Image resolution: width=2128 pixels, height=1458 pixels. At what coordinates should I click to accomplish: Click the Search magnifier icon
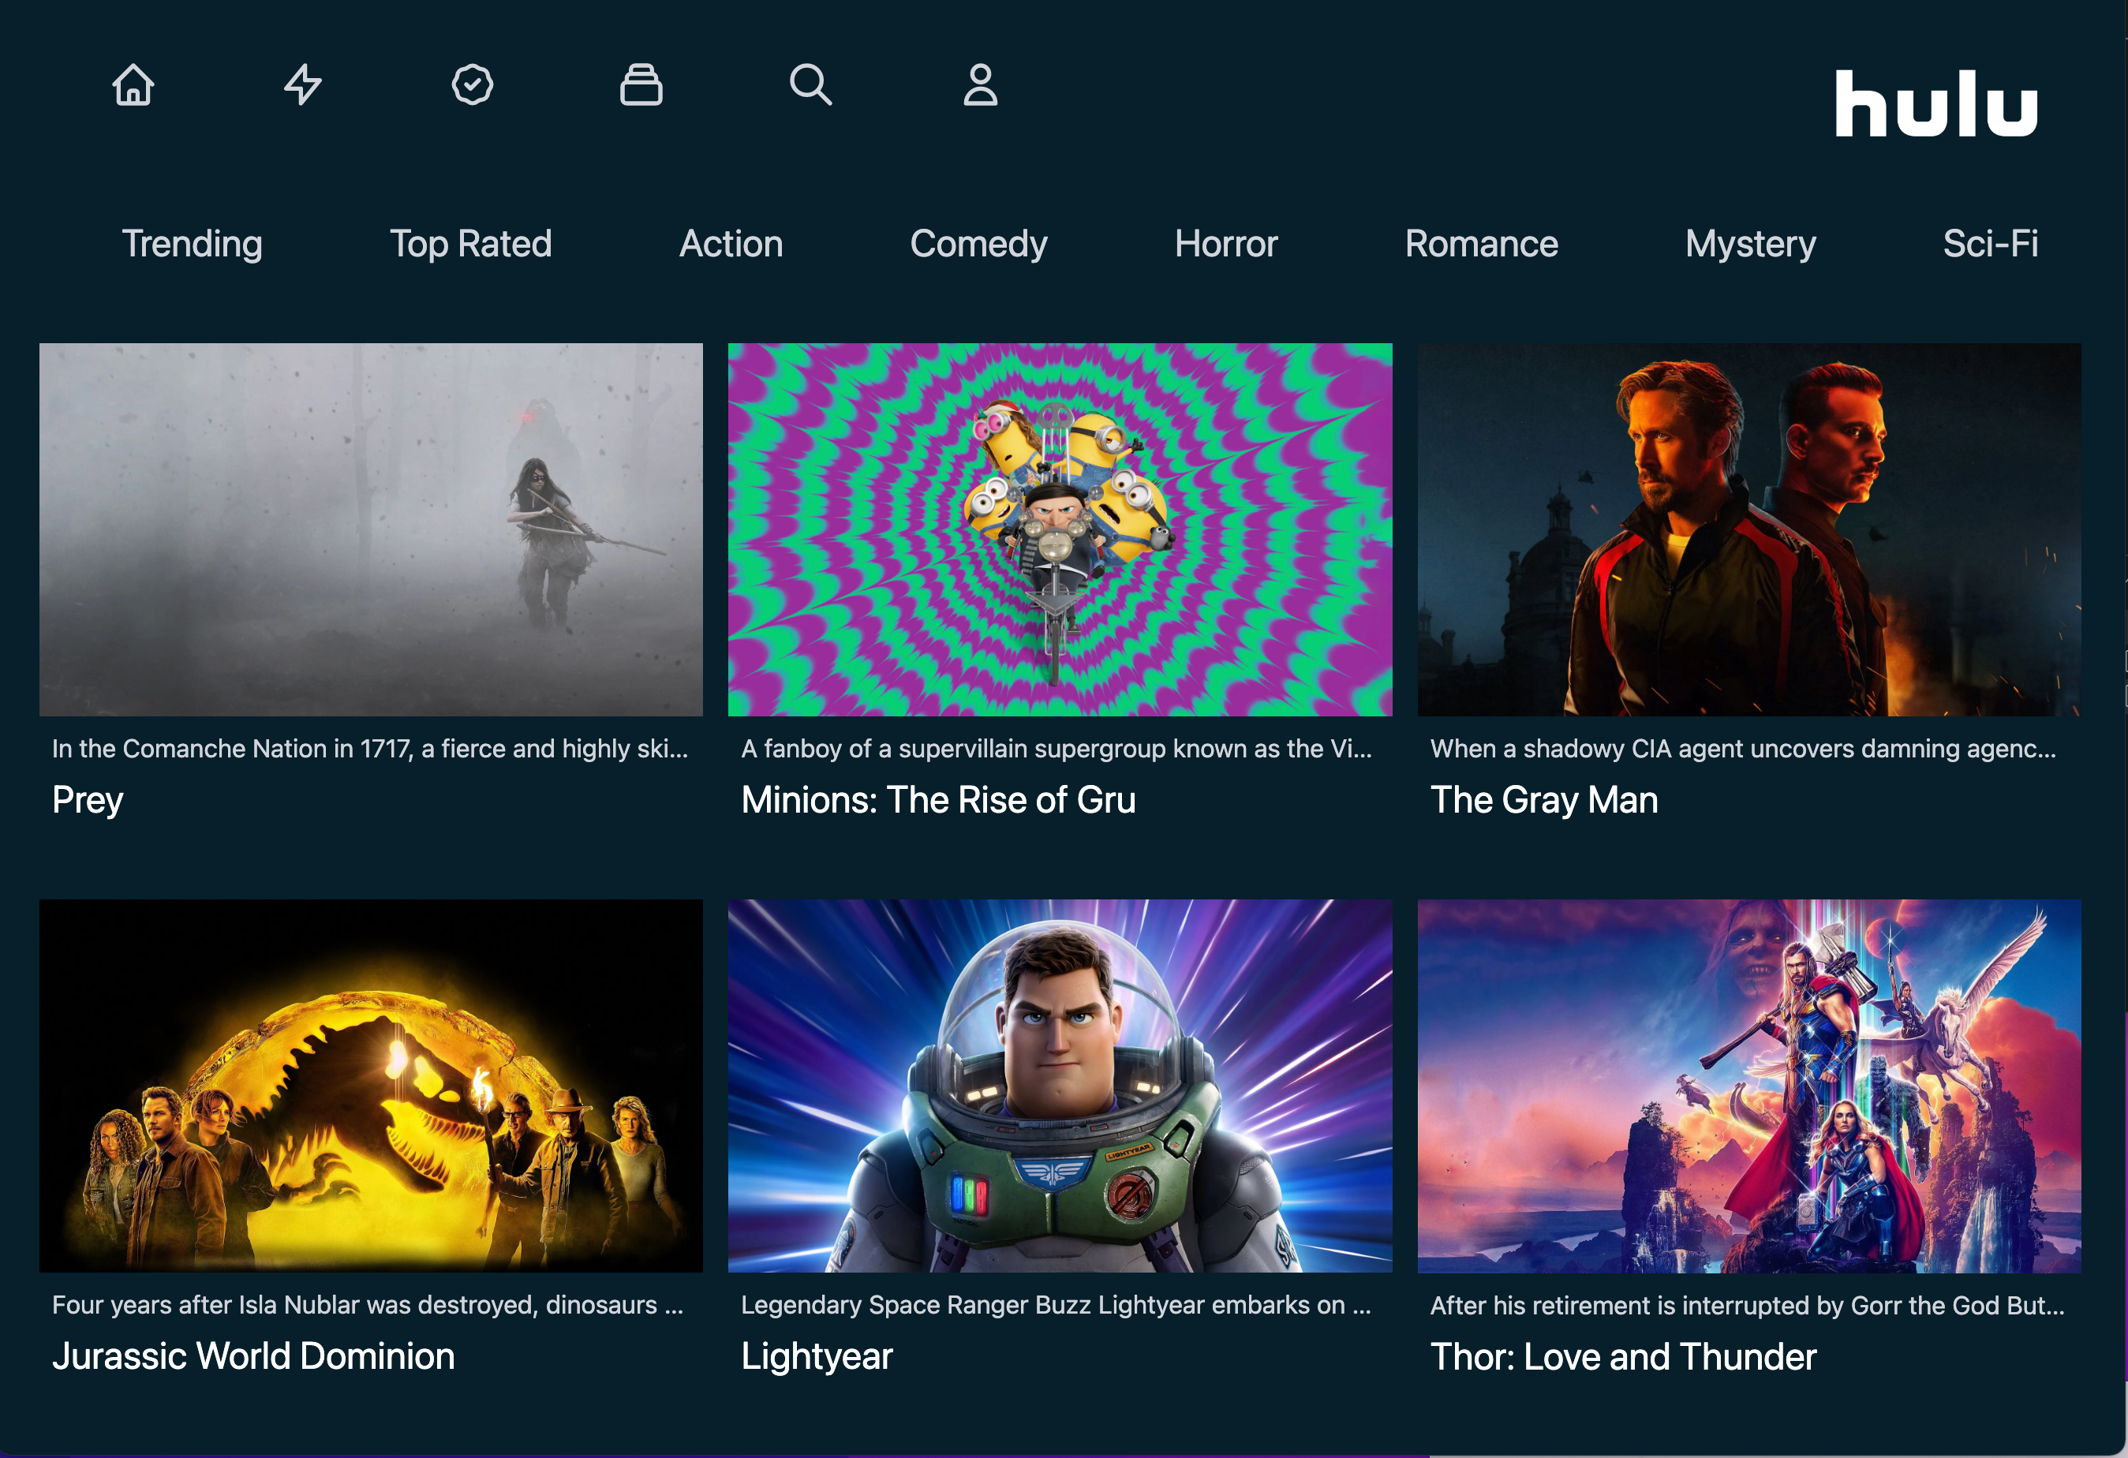pos(810,85)
